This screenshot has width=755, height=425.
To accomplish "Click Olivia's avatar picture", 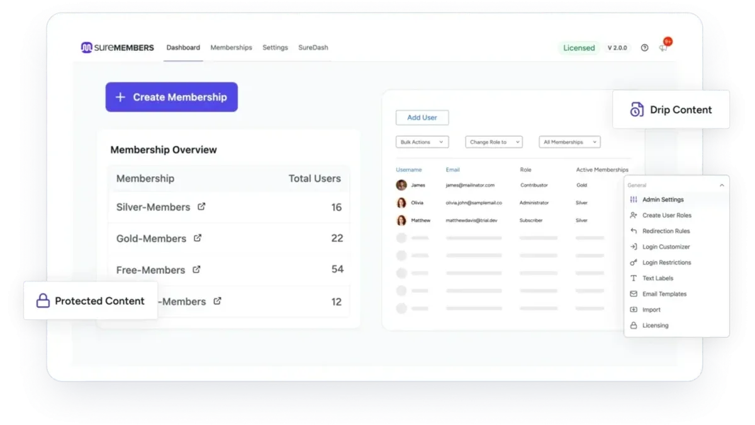I will click(x=401, y=203).
